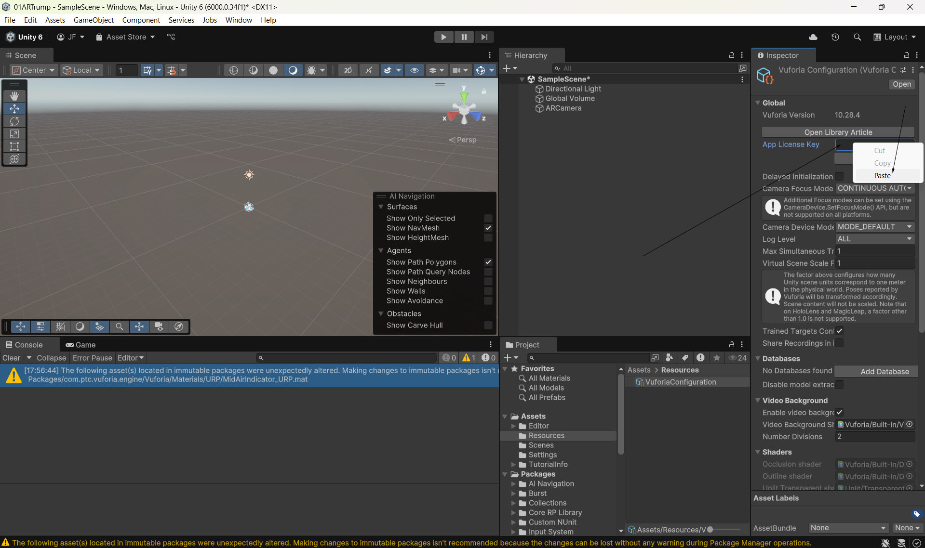Select the Hand view tool
Viewport: 925px width, 548px height.
[x=14, y=96]
